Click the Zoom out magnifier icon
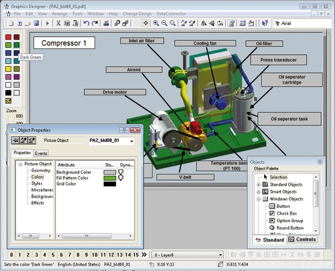 tap(164, 23)
